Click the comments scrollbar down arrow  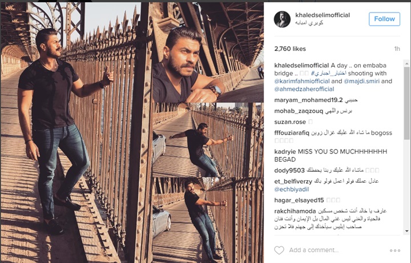[x=407, y=231]
